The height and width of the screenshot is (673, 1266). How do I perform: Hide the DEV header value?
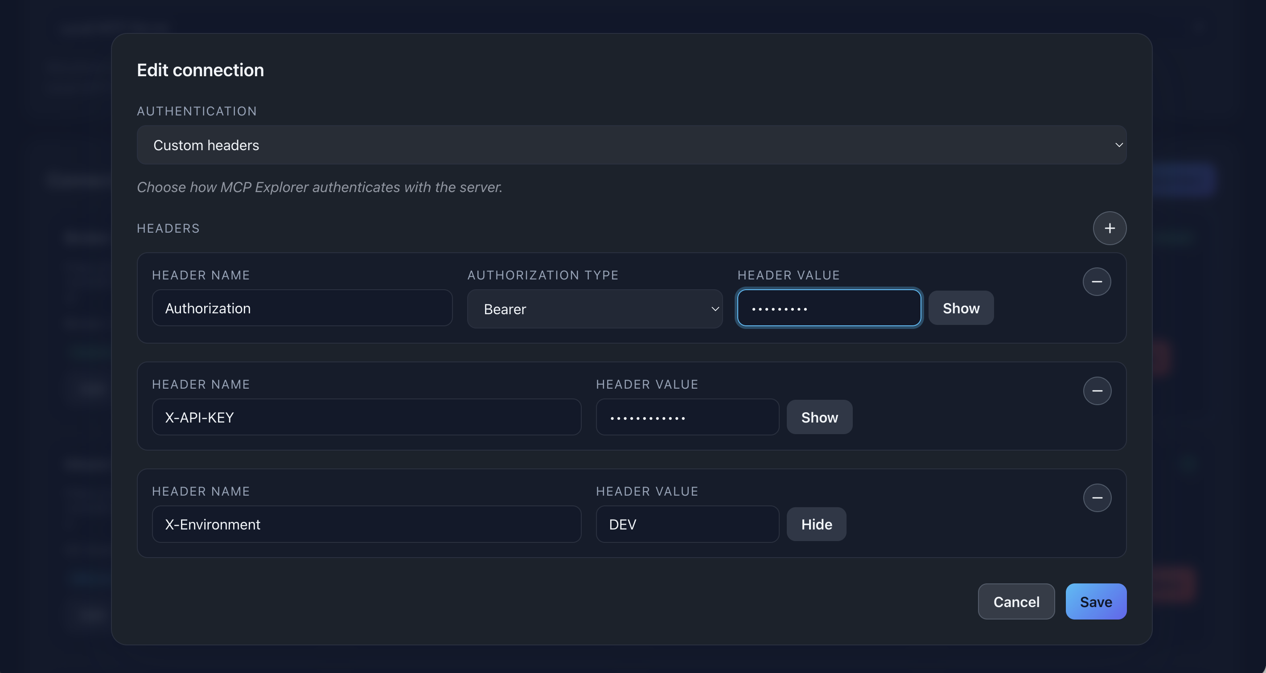[816, 524]
